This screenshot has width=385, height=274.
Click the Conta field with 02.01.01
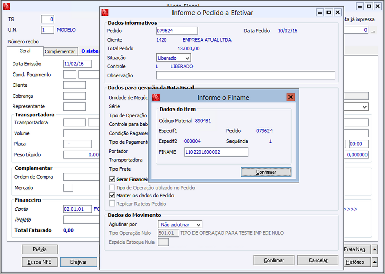78,209
